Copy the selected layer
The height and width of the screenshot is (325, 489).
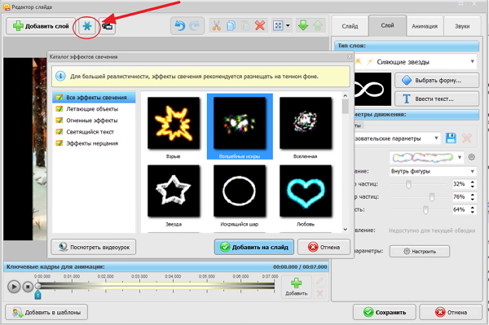coord(231,26)
